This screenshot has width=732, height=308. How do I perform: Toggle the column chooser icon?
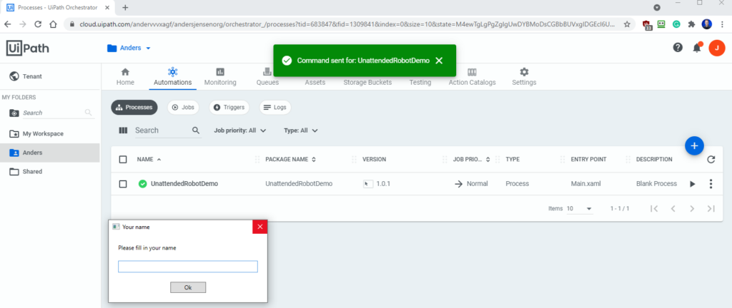pyautogui.click(x=123, y=130)
